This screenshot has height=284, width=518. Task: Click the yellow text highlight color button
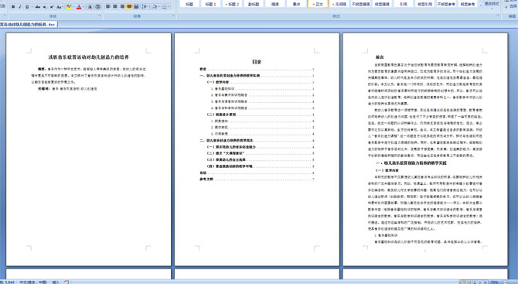[x=69, y=7]
